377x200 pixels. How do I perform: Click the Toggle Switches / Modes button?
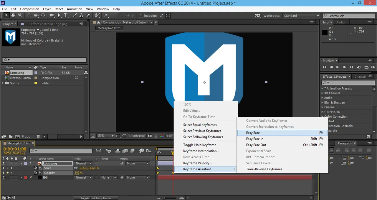(96, 198)
